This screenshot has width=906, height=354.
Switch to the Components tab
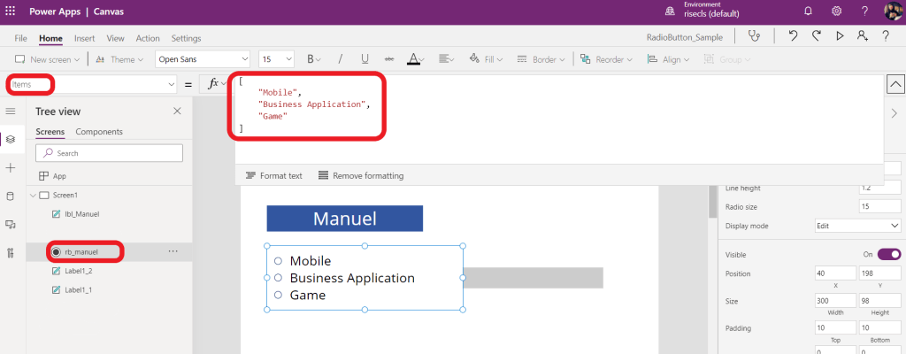[x=99, y=132]
